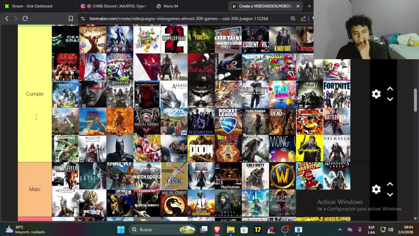The image size is (419, 236).
Task: Open OBS Studio from the taskbar
Action: point(285,230)
